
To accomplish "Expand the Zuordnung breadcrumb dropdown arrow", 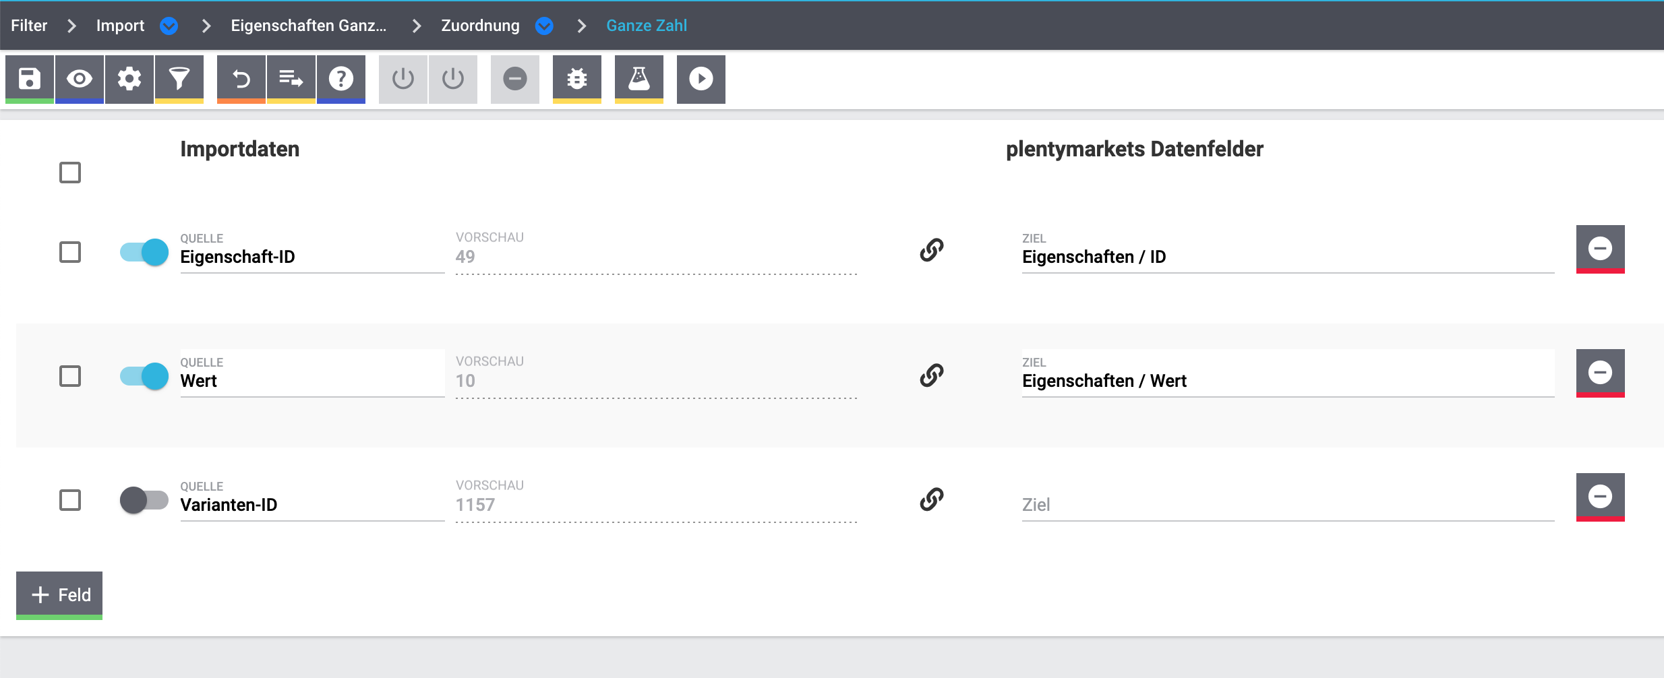I will [x=544, y=26].
